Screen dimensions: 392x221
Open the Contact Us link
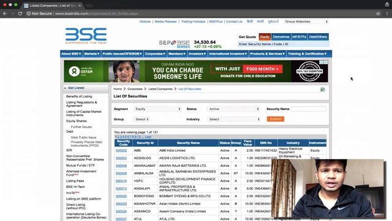pos(234,21)
